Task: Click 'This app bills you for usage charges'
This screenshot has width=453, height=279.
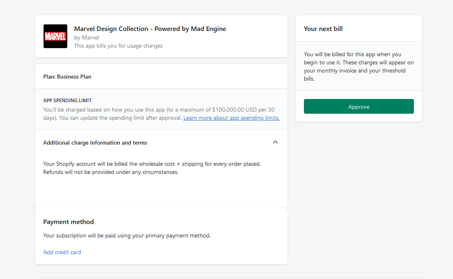Action: [118, 46]
